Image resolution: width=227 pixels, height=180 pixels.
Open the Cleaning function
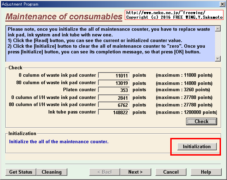coord(51,172)
